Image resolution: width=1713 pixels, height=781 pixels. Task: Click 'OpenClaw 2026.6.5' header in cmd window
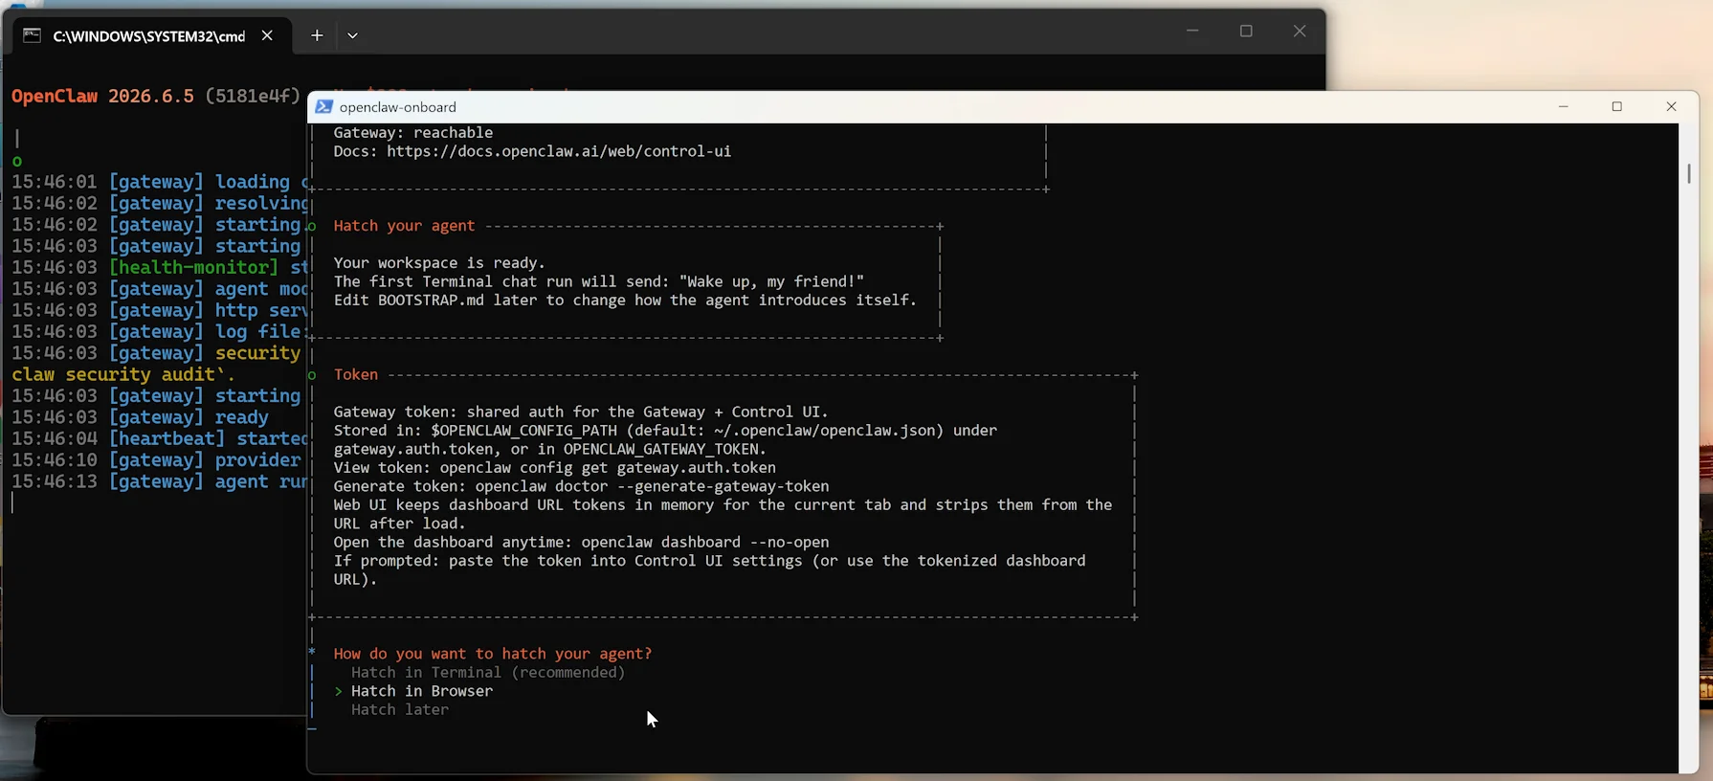[x=102, y=97]
